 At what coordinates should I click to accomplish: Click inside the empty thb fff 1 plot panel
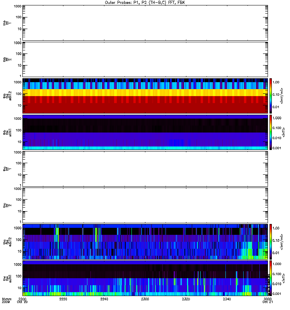tap(145, 23)
